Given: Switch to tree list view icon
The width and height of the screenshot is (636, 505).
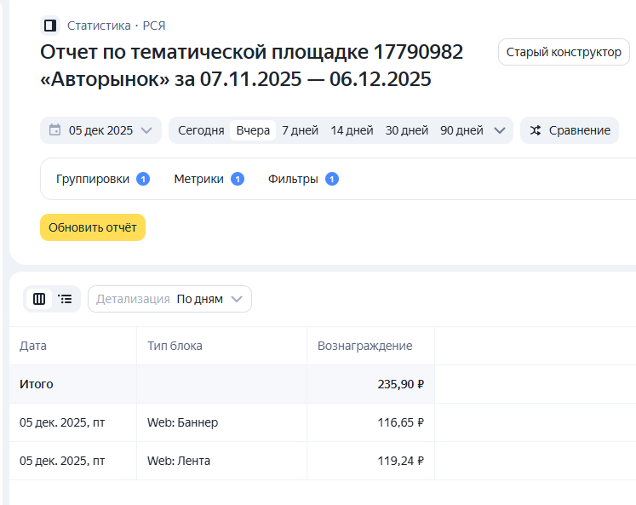Looking at the screenshot, I should click(x=66, y=299).
